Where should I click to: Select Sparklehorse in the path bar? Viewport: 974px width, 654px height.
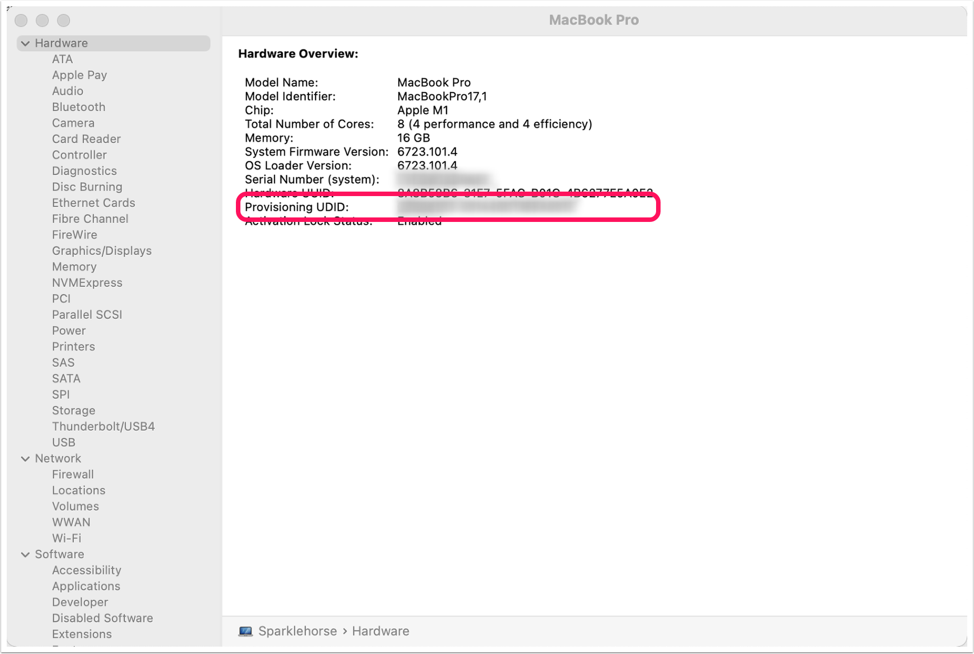pos(298,631)
